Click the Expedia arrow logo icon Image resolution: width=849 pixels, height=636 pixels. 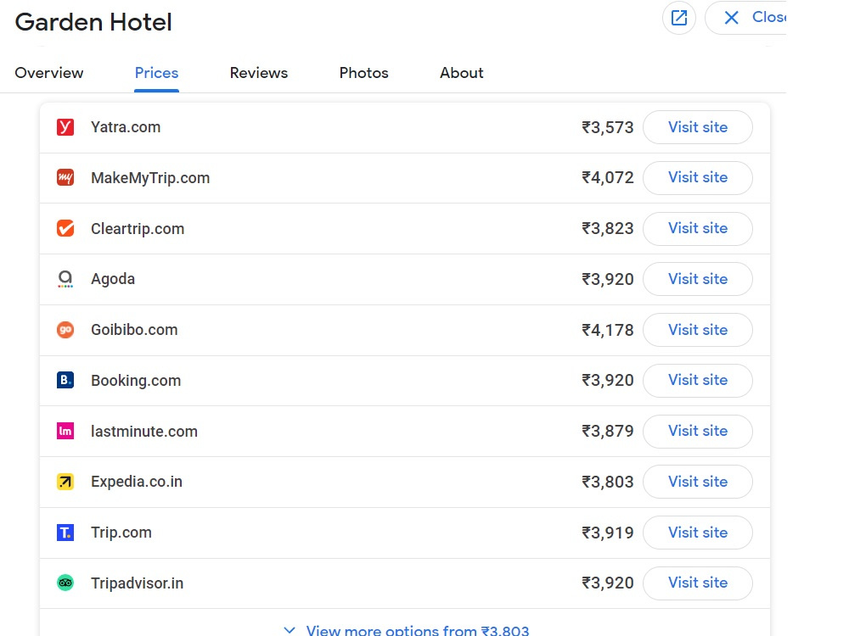pyautogui.click(x=65, y=482)
